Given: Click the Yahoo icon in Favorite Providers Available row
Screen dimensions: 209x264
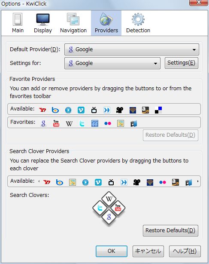Looking at the screenshot, I should tap(42, 110).
